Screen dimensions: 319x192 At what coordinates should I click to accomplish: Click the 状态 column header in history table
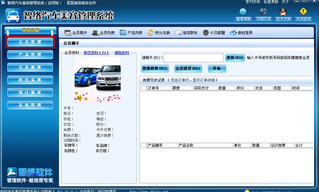click(263, 88)
